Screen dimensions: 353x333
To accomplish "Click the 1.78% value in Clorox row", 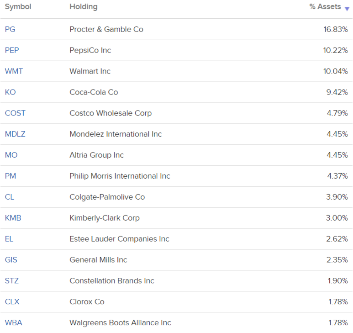I will coord(338,301).
